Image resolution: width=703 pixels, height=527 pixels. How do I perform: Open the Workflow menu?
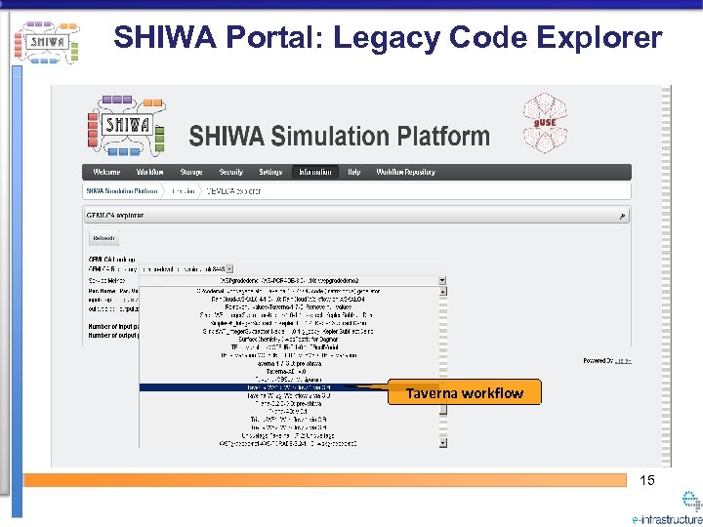click(149, 172)
